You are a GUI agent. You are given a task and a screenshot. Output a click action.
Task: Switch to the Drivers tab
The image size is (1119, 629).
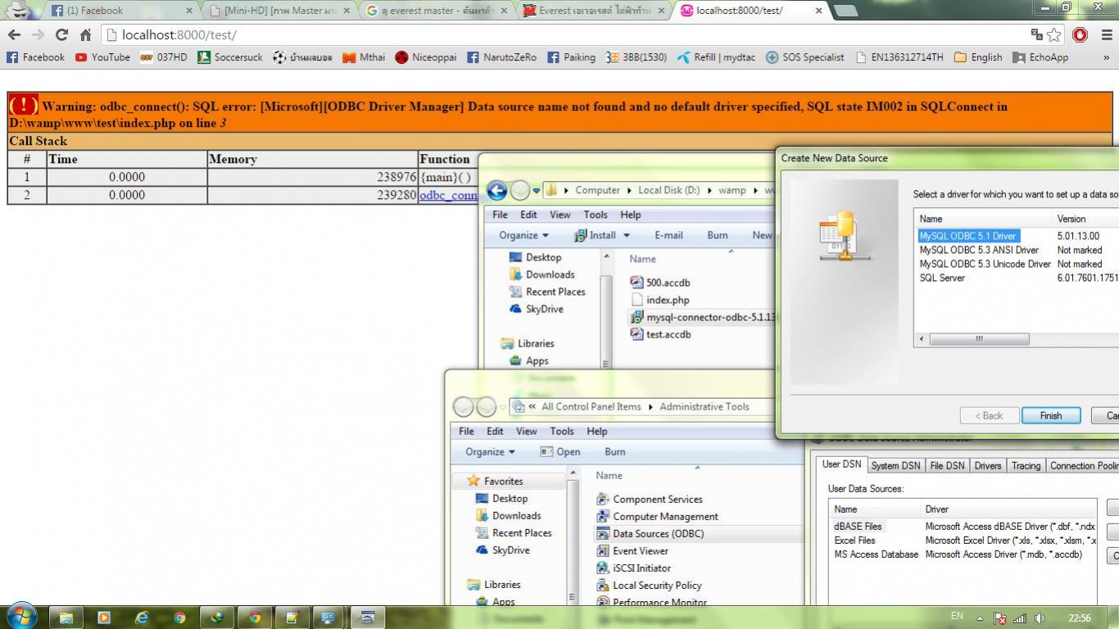point(987,465)
